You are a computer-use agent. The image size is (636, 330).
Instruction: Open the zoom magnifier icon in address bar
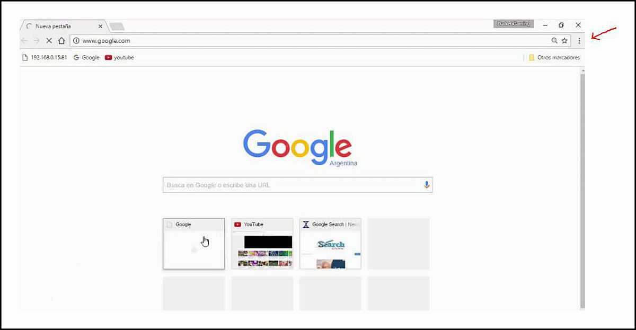554,41
